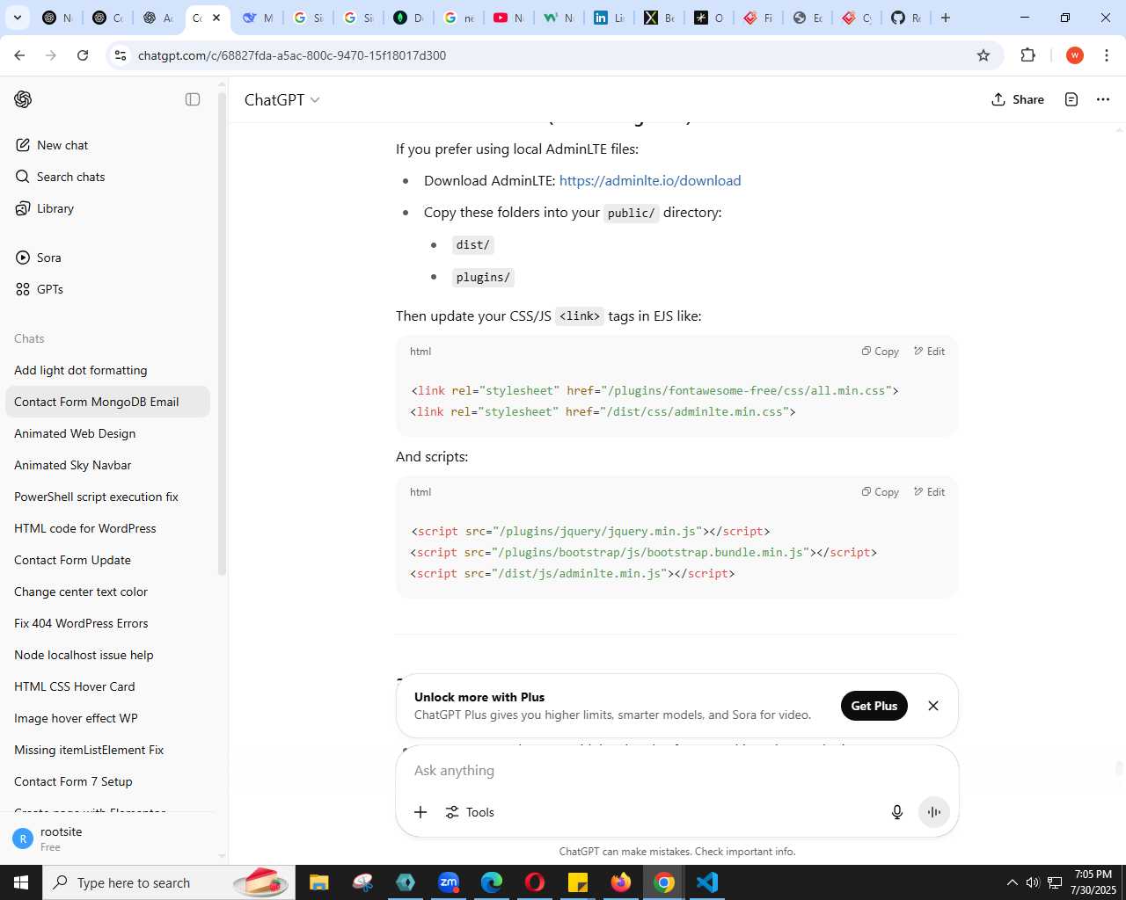Open the 'Animated Web Design' chat
The image size is (1126, 900).
(107, 433)
